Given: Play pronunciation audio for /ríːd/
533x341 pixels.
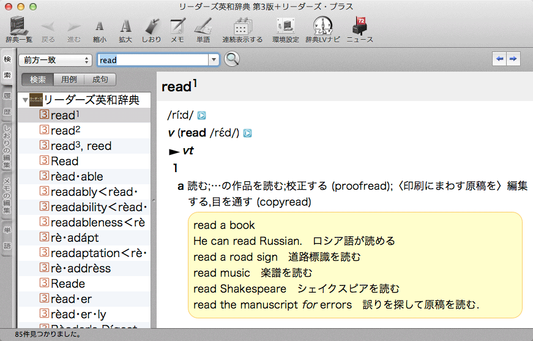Looking at the screenshot, I should (202, 115).
